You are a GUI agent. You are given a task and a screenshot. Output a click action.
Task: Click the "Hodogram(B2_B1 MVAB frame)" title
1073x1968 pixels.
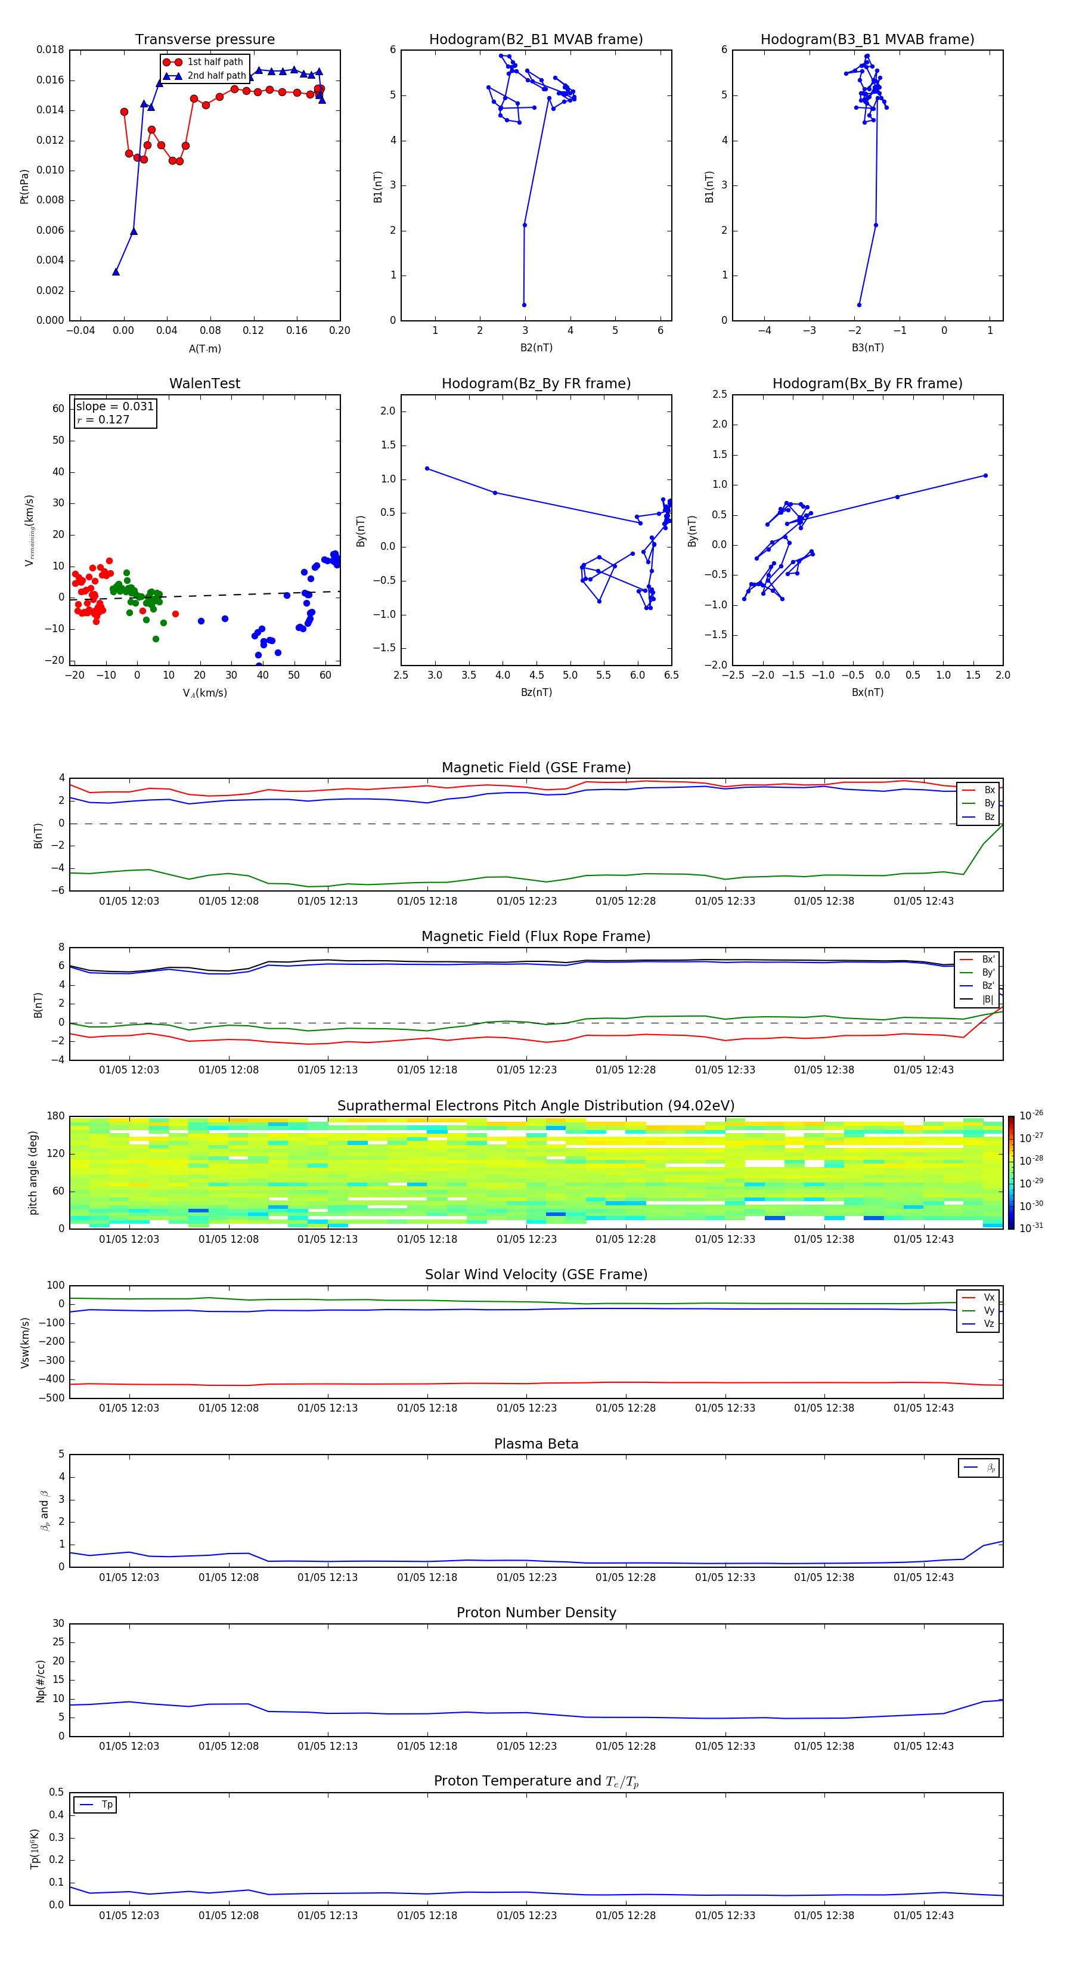coord(536,40)
